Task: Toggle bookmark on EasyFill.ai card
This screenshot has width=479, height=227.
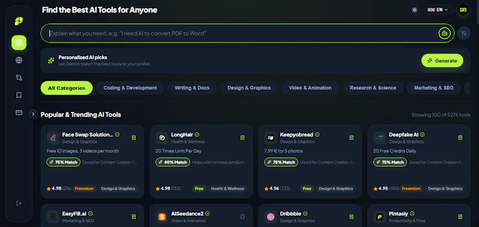Action: click(x=134, y=217)
